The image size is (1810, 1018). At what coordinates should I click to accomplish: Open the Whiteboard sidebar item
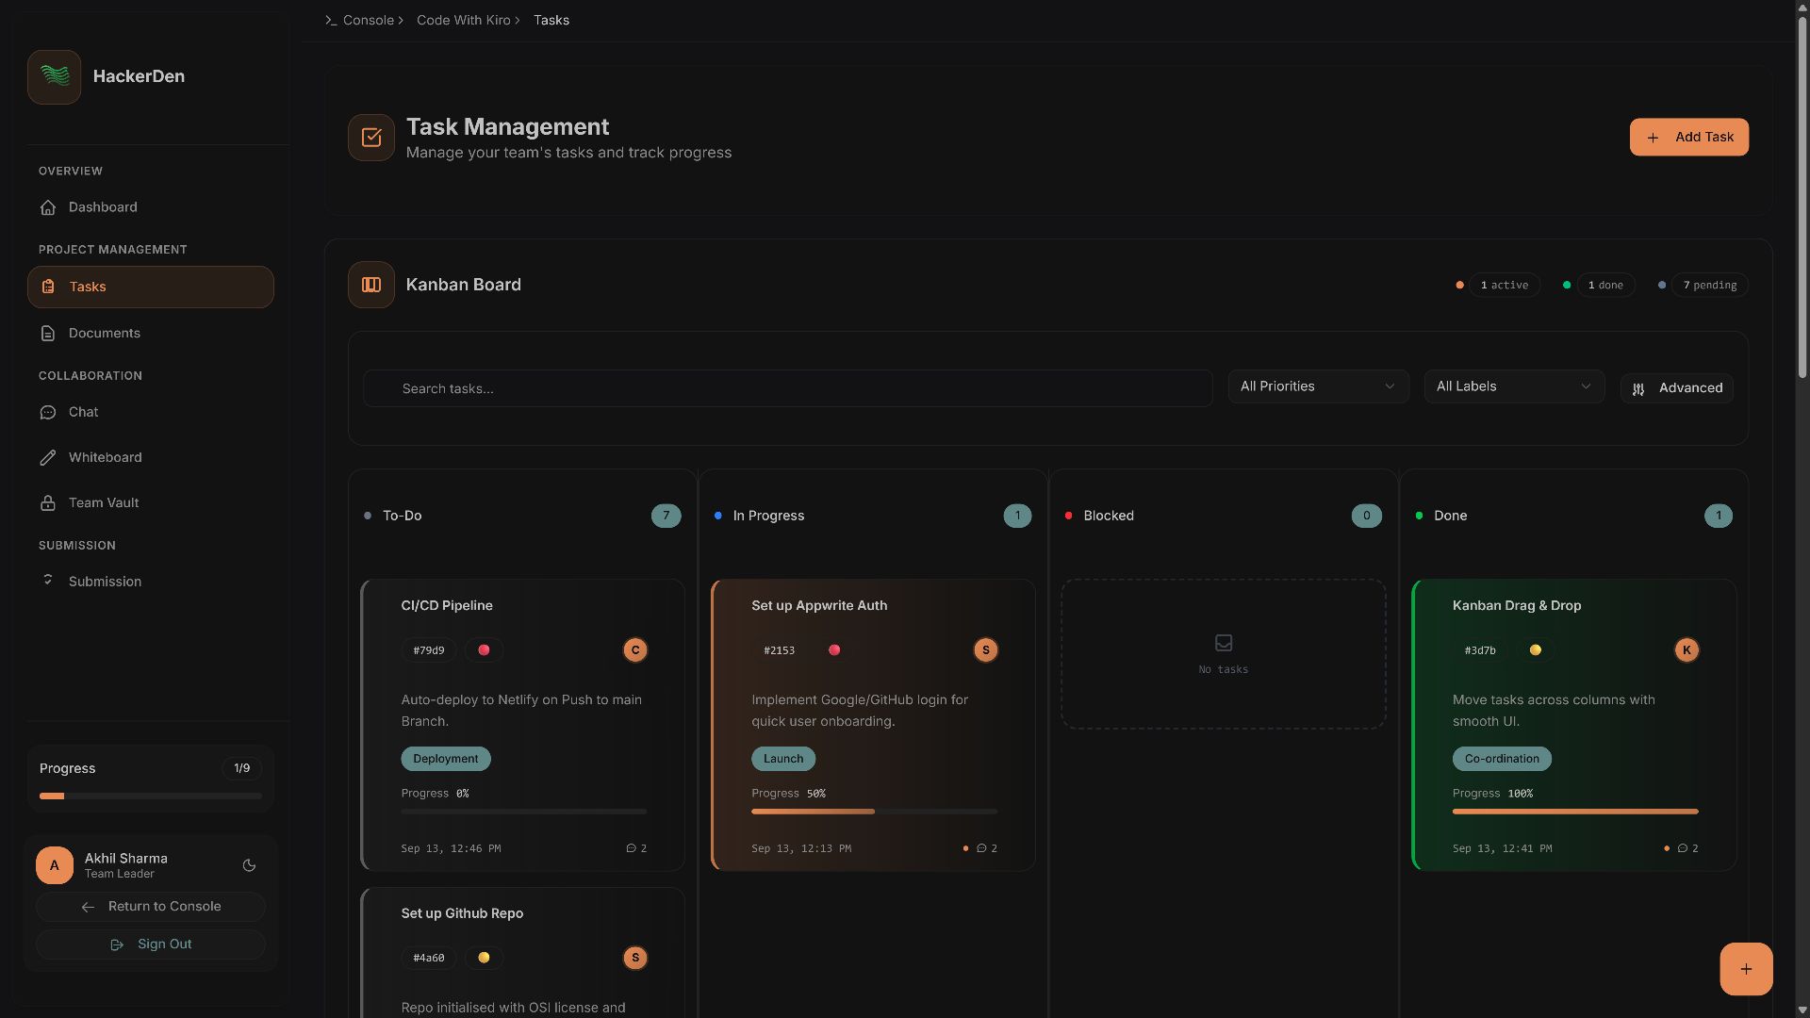105,457
